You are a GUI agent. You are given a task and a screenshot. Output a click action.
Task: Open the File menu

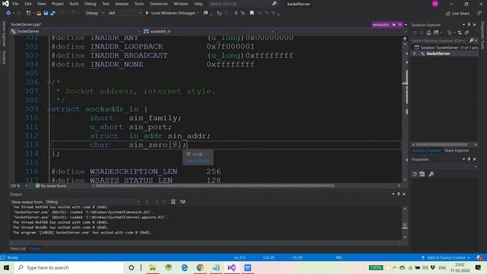coord(15,4)
